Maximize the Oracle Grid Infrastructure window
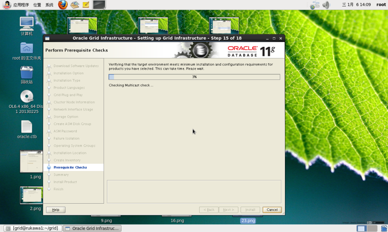The image size is (388, 232). [x=274, y=39]
